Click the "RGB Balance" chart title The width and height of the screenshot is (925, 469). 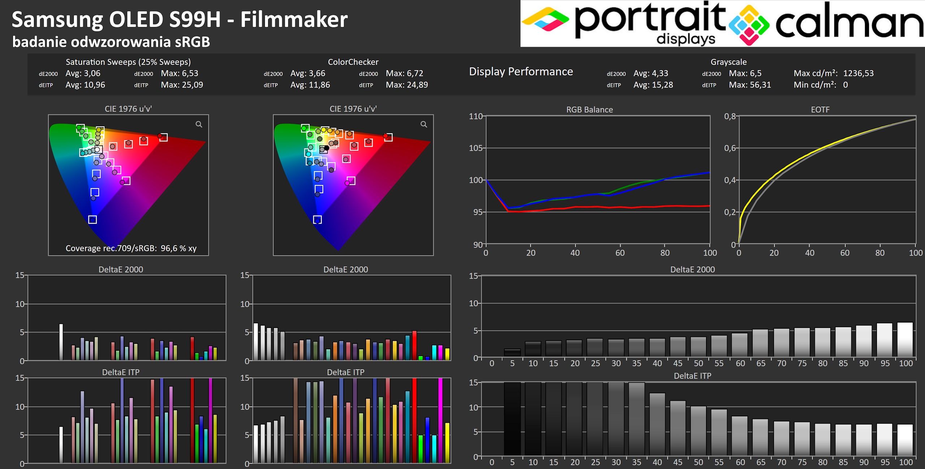(589, 110)
